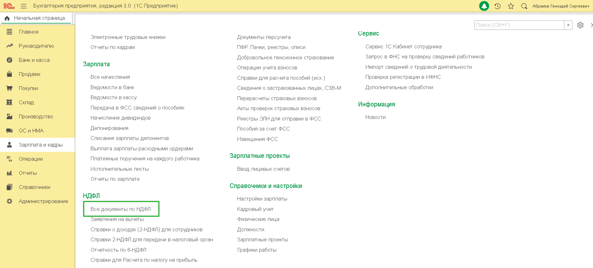The width and height of the screenshot is (593, 268).
Task: Open Заявления на вычеты
Action: (x=117, y=219)
